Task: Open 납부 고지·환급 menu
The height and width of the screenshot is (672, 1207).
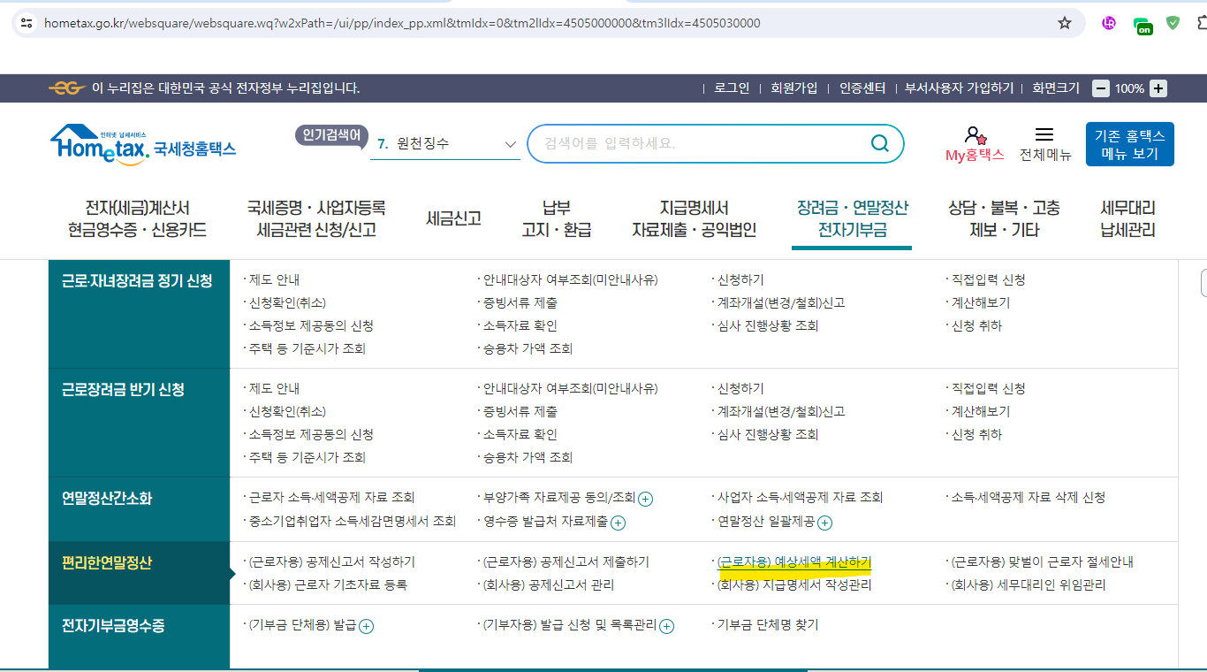Action: coord(556,219)
